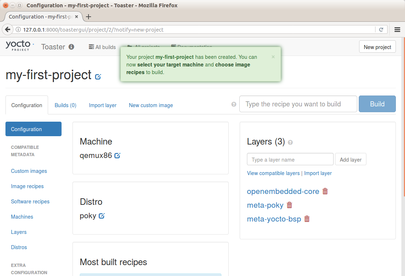
Task: Open Software recipes in the sidebar
Action: point(30,201)
